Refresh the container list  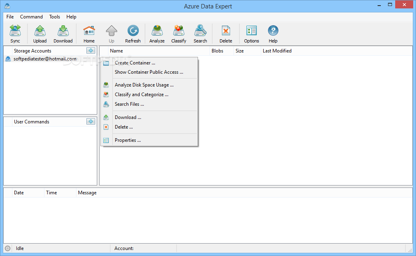133,34
